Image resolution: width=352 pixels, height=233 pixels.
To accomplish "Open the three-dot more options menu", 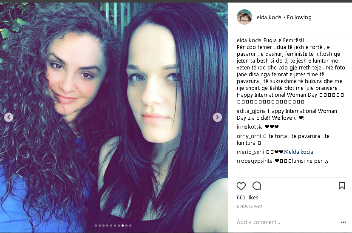I will 343,222.
